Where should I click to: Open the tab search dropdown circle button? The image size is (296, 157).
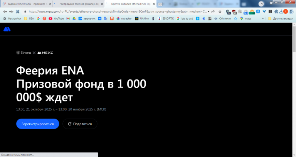tap(261, 4)
